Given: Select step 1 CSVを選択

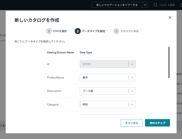Looking at the screenshot, I should 56,31.
